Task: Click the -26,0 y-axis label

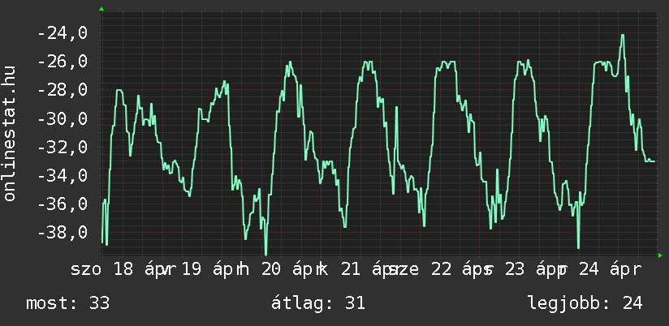Action: [x=63, y=62]
